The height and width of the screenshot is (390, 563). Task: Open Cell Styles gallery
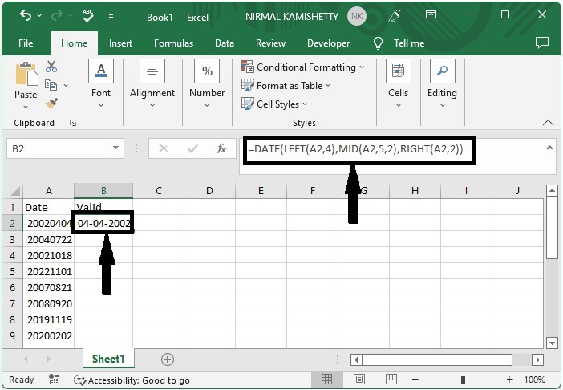(274, 104)
